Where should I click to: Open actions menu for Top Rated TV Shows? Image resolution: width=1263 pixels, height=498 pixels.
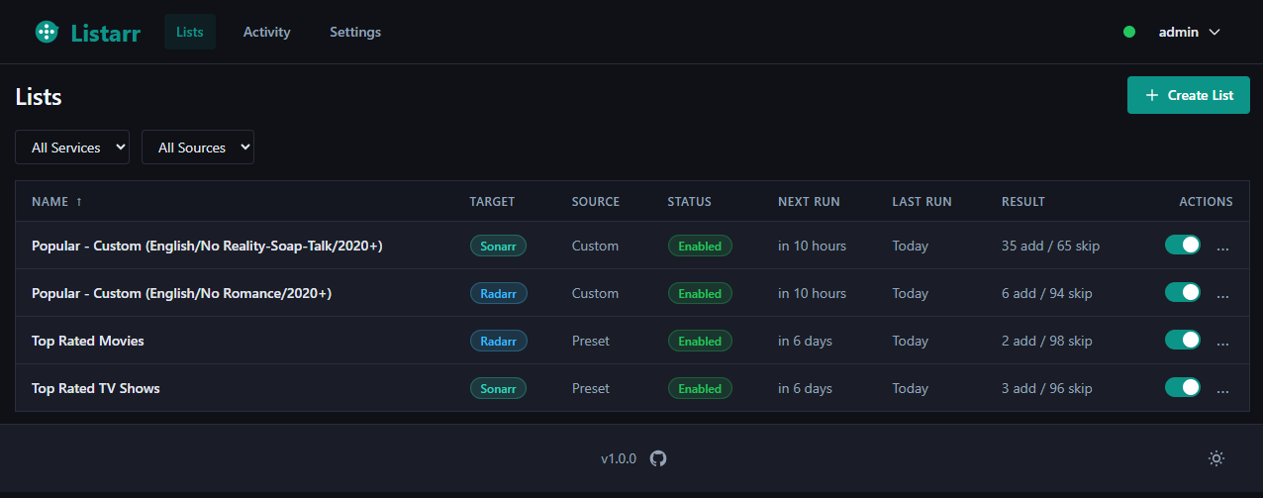click(1222, 389)
